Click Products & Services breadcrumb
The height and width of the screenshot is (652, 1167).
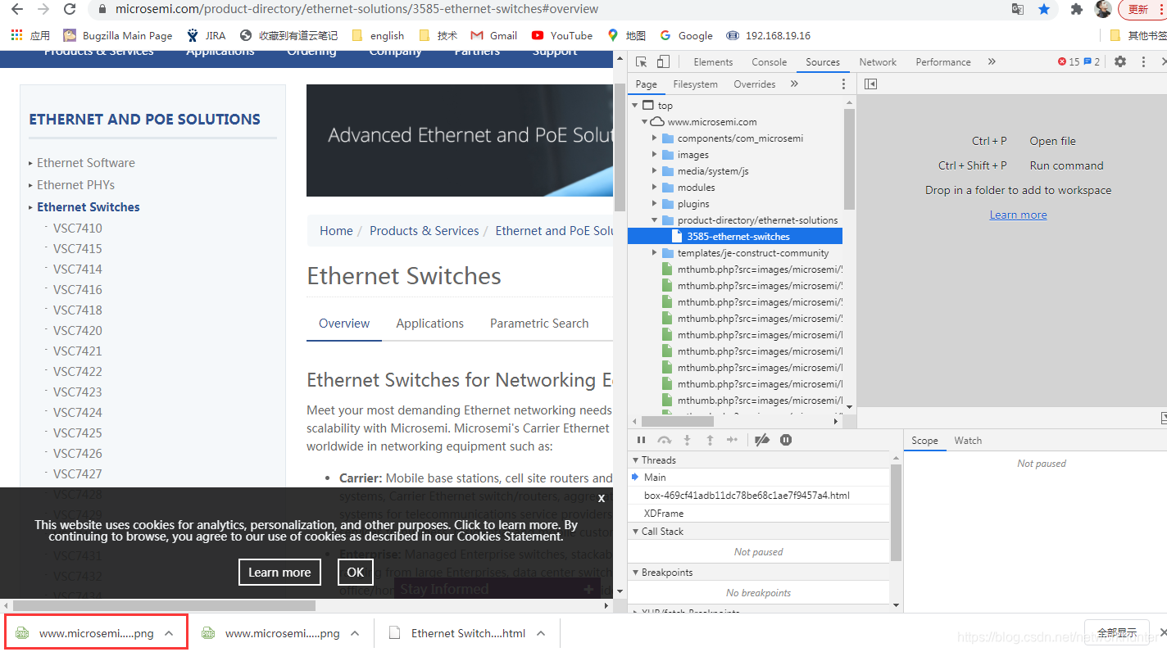click(x=425, y=231)
